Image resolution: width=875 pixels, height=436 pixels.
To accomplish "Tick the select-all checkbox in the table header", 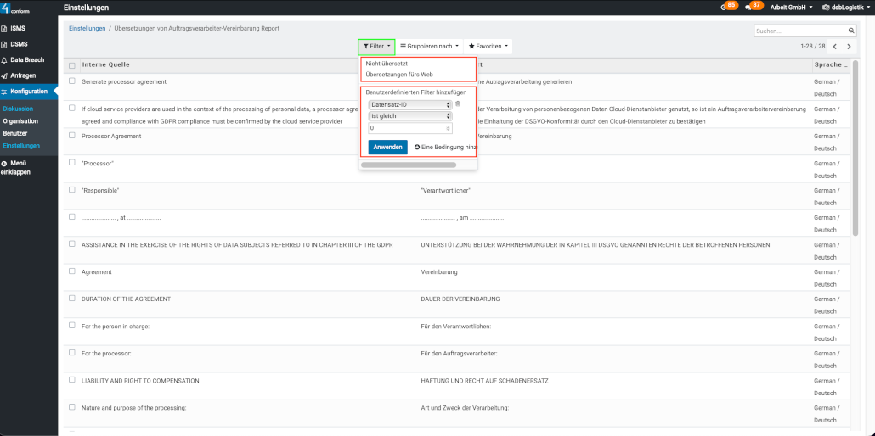I will tap(72, 65).
